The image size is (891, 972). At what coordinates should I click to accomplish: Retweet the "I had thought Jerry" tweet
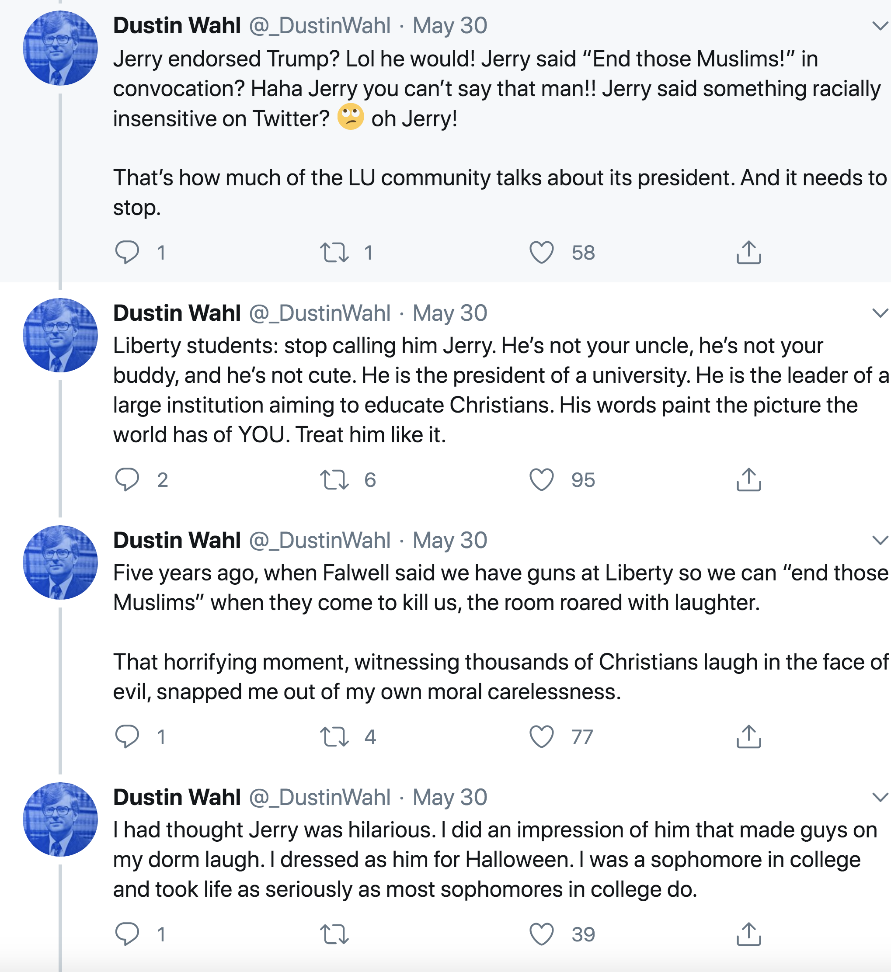334,934
